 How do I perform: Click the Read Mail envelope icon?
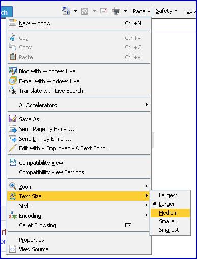click(104, 11)
